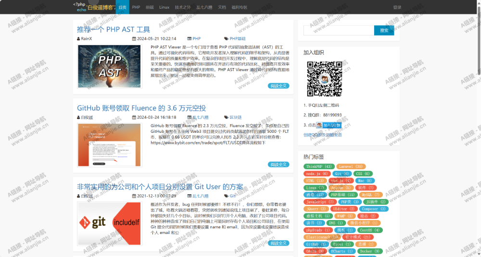
Task: Open the 福利专区 navigation item
Action: [239, 7]
